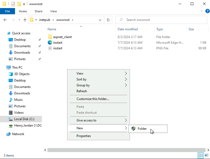Click the pin icon beside Downloads
Viewport: 210px width, 159px height.
pyautogui.click(x=40, y=53)
